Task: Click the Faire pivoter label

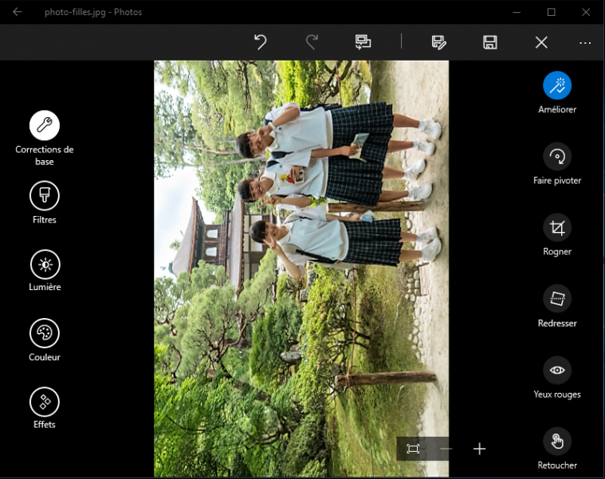Action: 557,180
